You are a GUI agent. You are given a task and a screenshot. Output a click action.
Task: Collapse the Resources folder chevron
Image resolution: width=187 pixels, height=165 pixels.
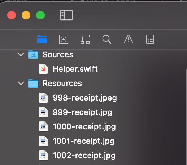click(21, 84)
